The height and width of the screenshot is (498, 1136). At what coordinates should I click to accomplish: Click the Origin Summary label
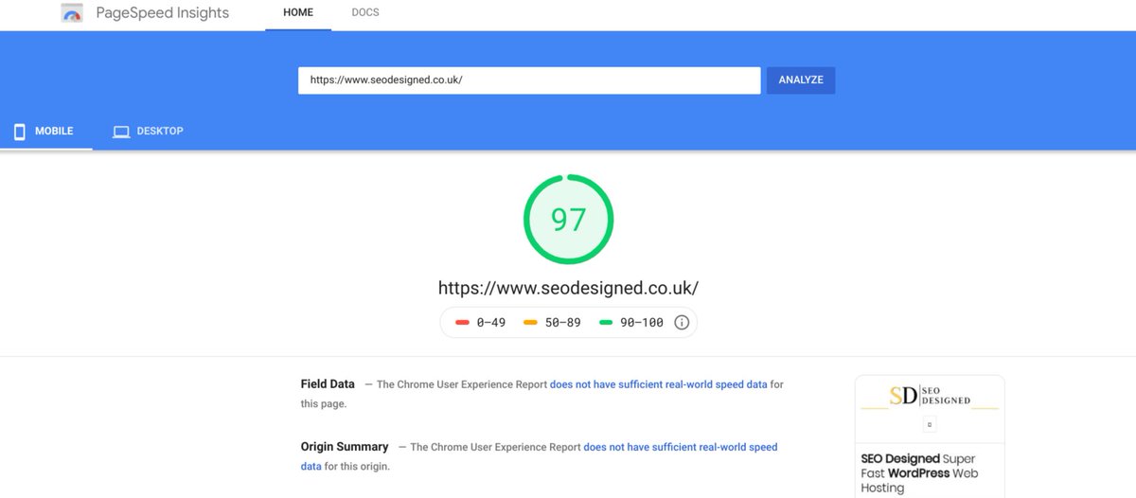[x=345, y=447]
